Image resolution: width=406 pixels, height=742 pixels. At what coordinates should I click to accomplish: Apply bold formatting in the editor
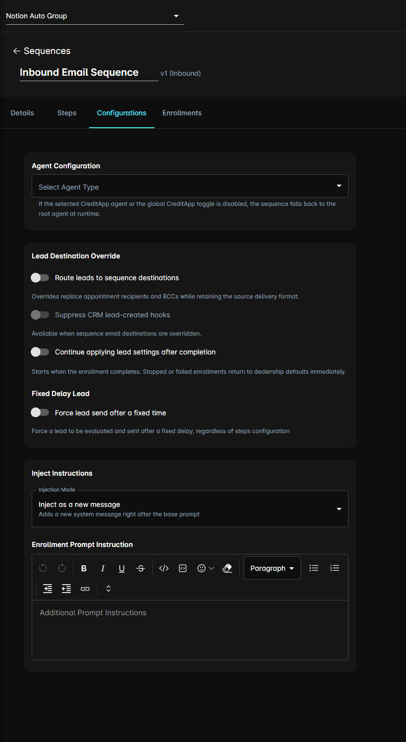[x=84, y=568]
